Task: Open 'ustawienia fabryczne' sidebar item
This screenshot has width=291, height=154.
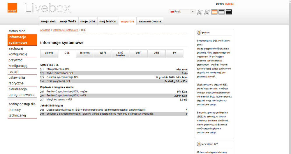Action: [17, 80]
